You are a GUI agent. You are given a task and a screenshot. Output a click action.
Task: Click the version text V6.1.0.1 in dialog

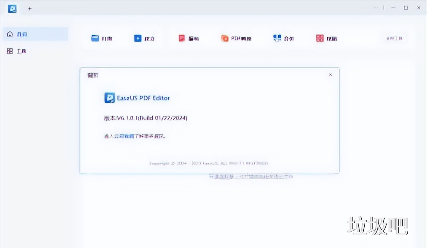tap(145, 118)
